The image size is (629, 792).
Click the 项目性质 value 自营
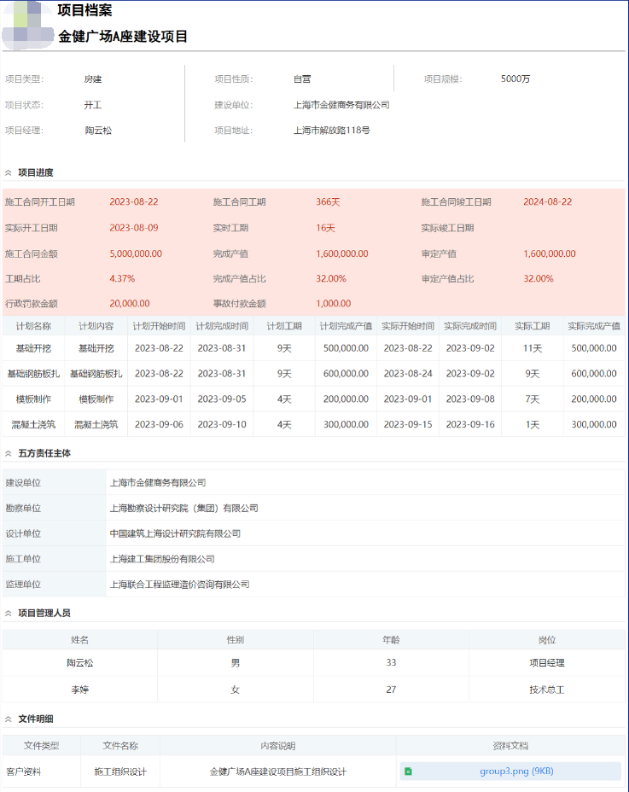302,79
